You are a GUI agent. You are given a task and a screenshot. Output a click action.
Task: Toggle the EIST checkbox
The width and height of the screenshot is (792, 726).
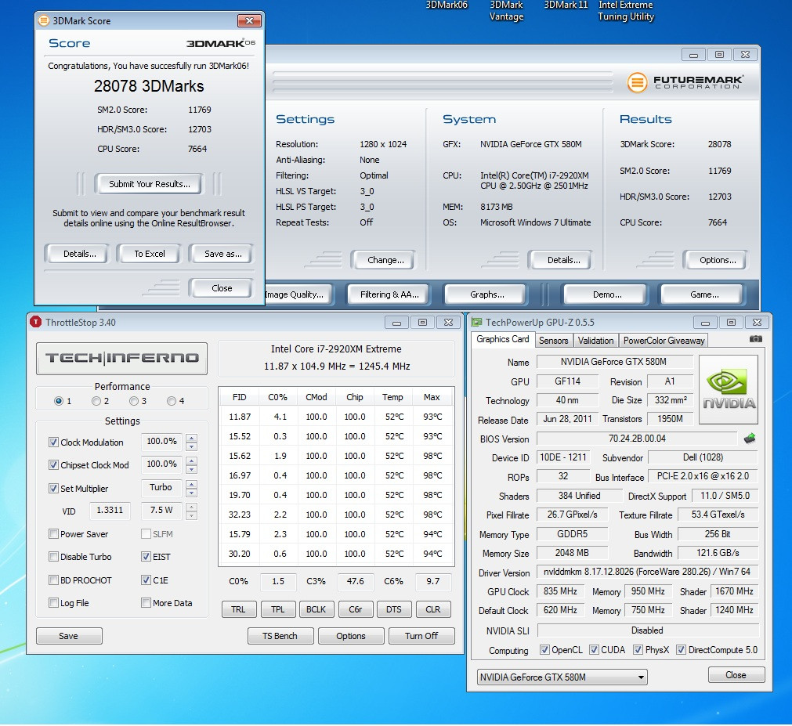(146, 556)
